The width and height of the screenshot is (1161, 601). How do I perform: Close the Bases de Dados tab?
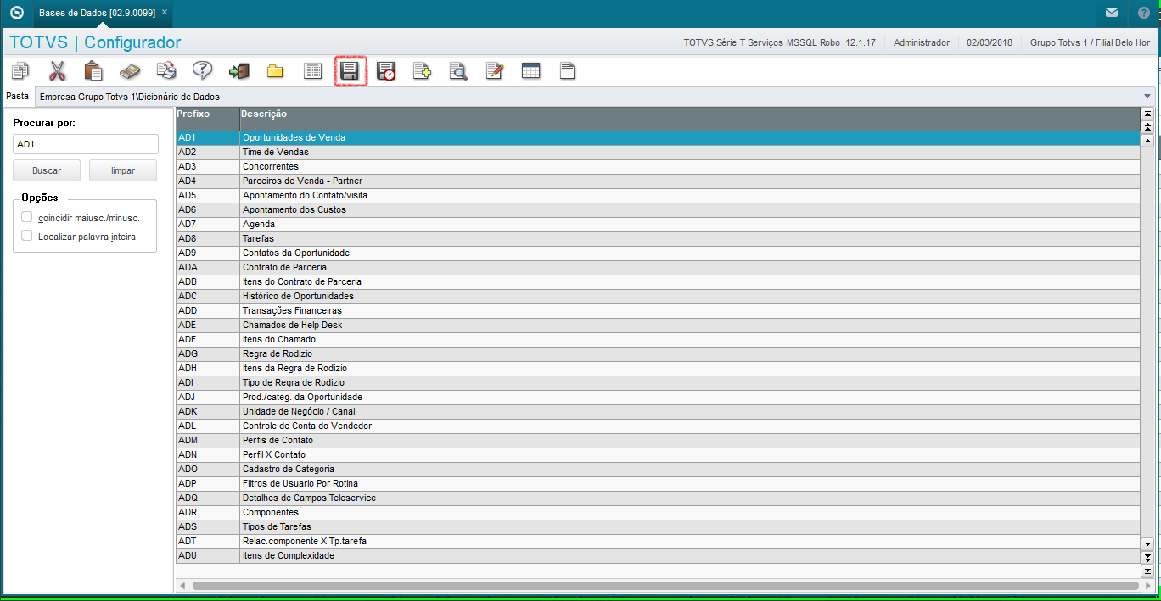pyautogui.click(x=165, y=13)
